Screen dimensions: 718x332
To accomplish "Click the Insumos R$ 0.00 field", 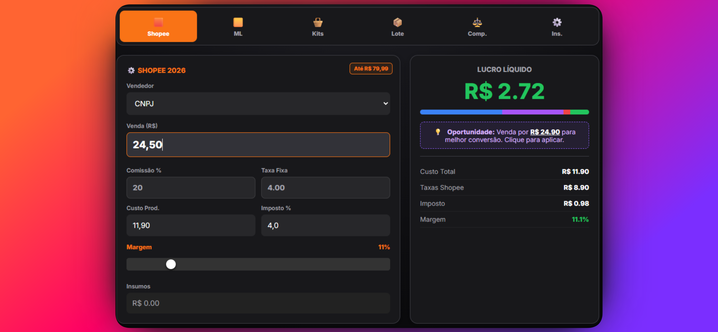I will [x=258, y=303].
